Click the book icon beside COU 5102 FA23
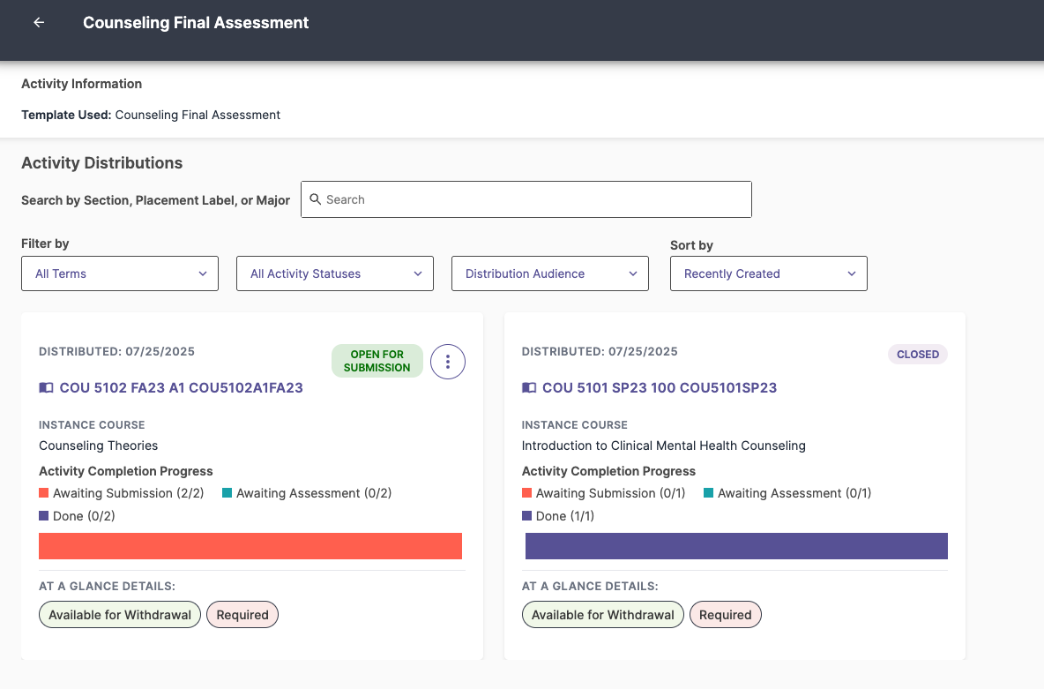The image size is (1044, 689). (x=46, y=388)
